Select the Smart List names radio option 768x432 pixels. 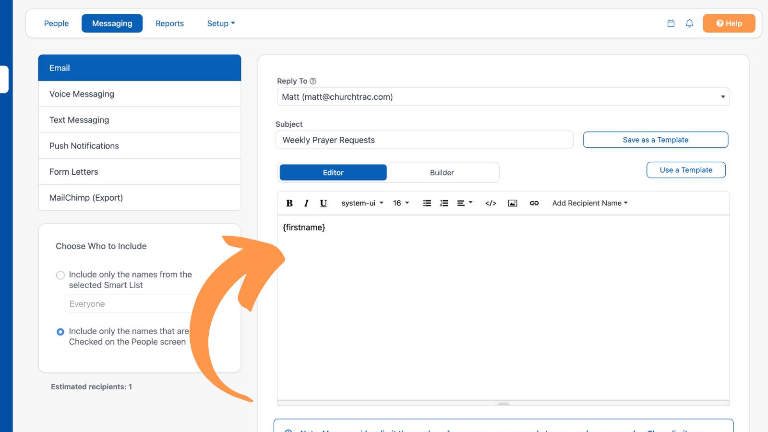tap(60, 275)
